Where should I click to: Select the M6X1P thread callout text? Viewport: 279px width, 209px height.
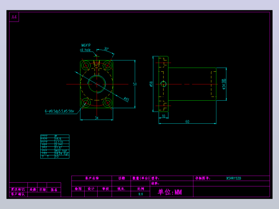(86, 45)
